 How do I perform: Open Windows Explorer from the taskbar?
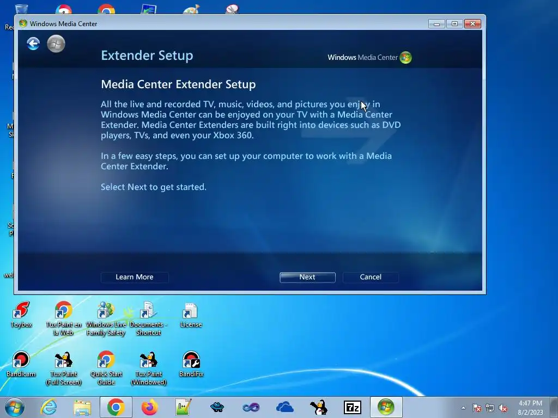82,407
